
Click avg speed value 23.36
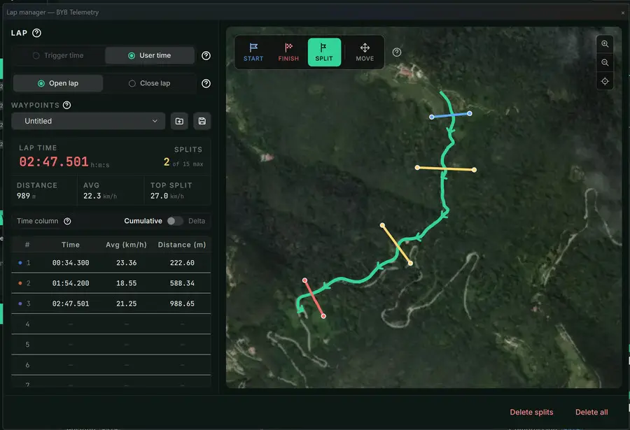[126, 263]
